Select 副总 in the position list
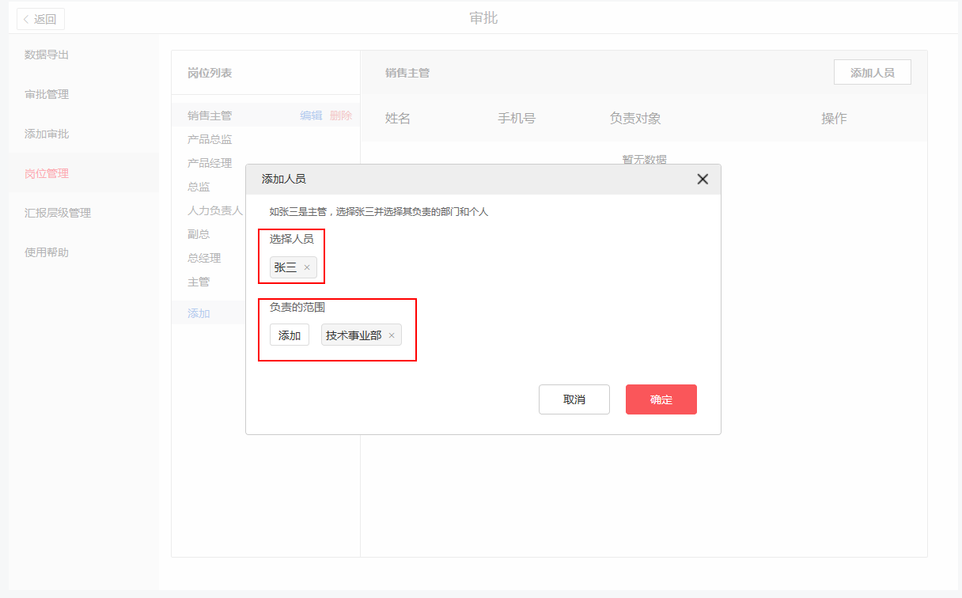This screenshot has width=962, height=598. (199, 234)
